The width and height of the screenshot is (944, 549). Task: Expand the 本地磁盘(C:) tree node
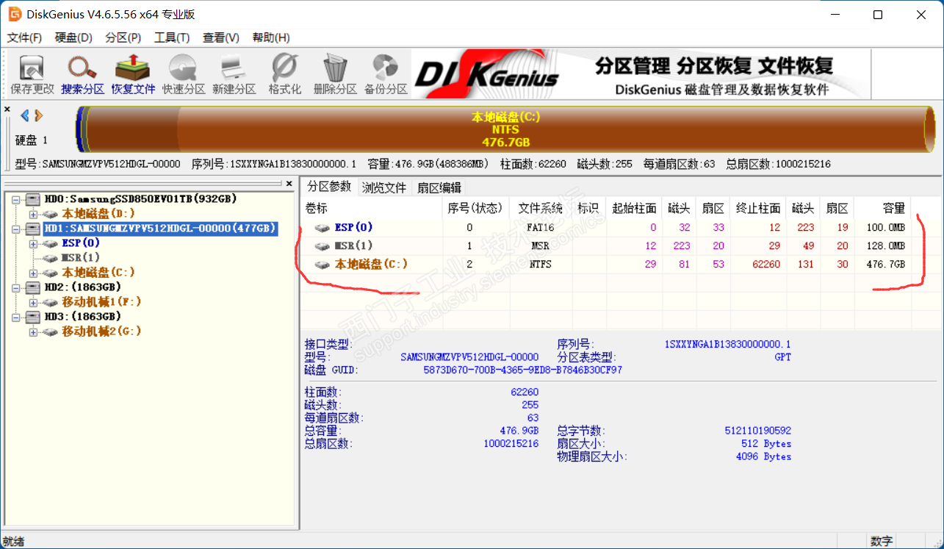pos(33,273)
